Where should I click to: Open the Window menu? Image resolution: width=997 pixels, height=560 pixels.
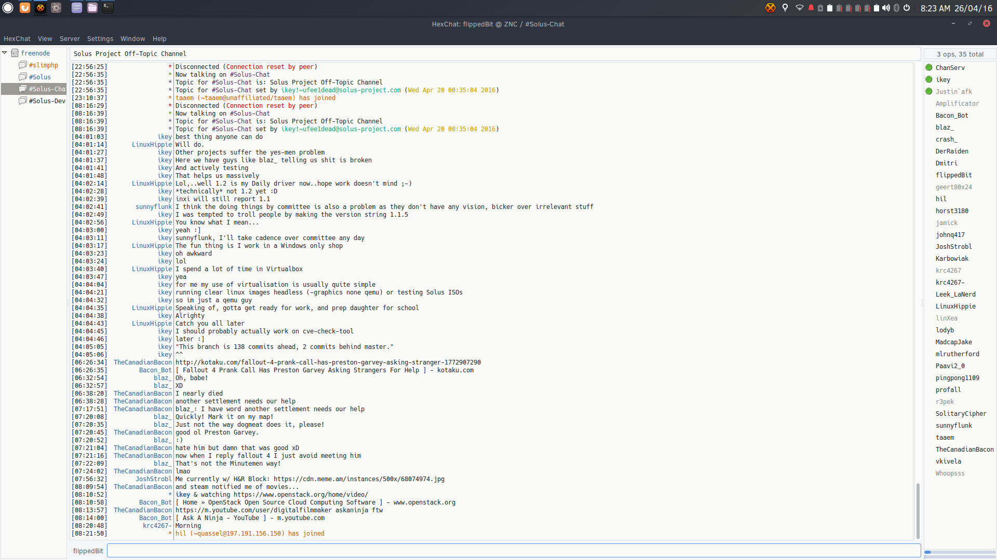133,39
